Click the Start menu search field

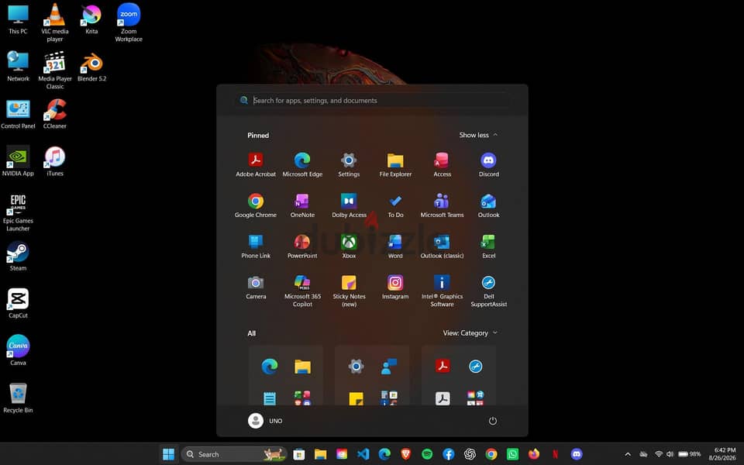(372, 100)
